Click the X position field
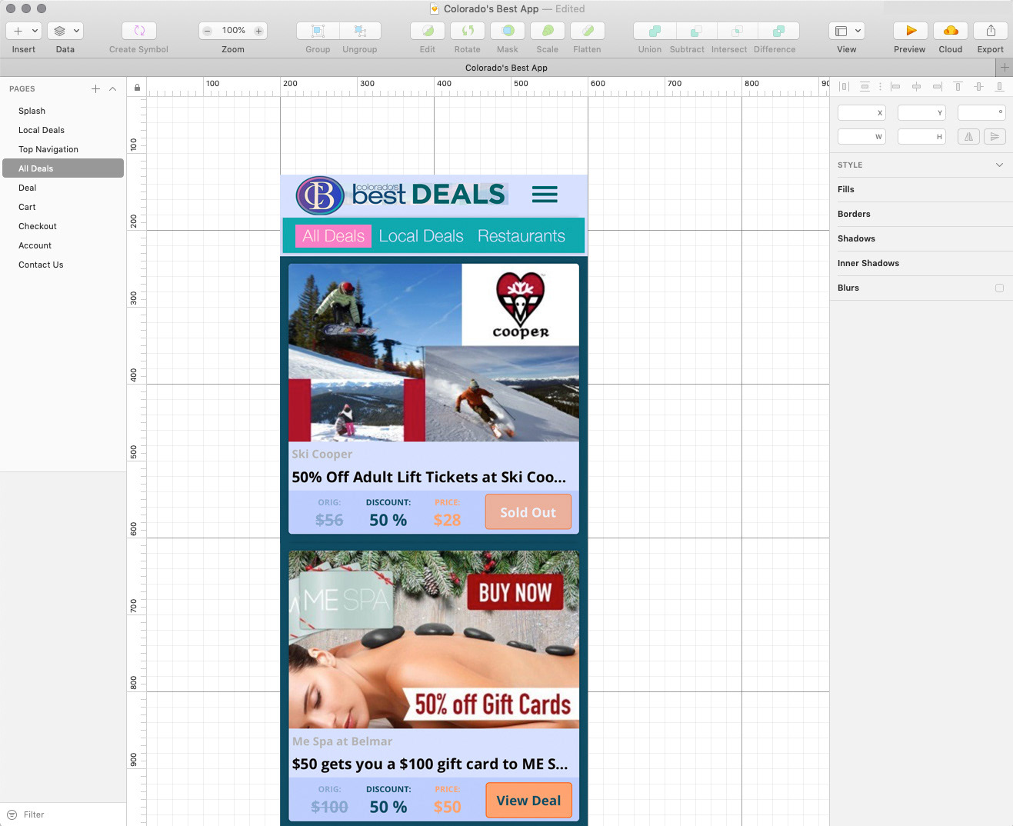The width and height of the screenshot is (1013, 826). (861, 113)
